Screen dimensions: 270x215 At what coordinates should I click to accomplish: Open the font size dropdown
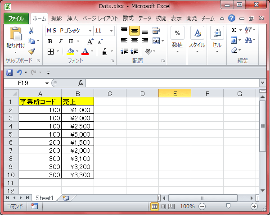tap(111, 31)
